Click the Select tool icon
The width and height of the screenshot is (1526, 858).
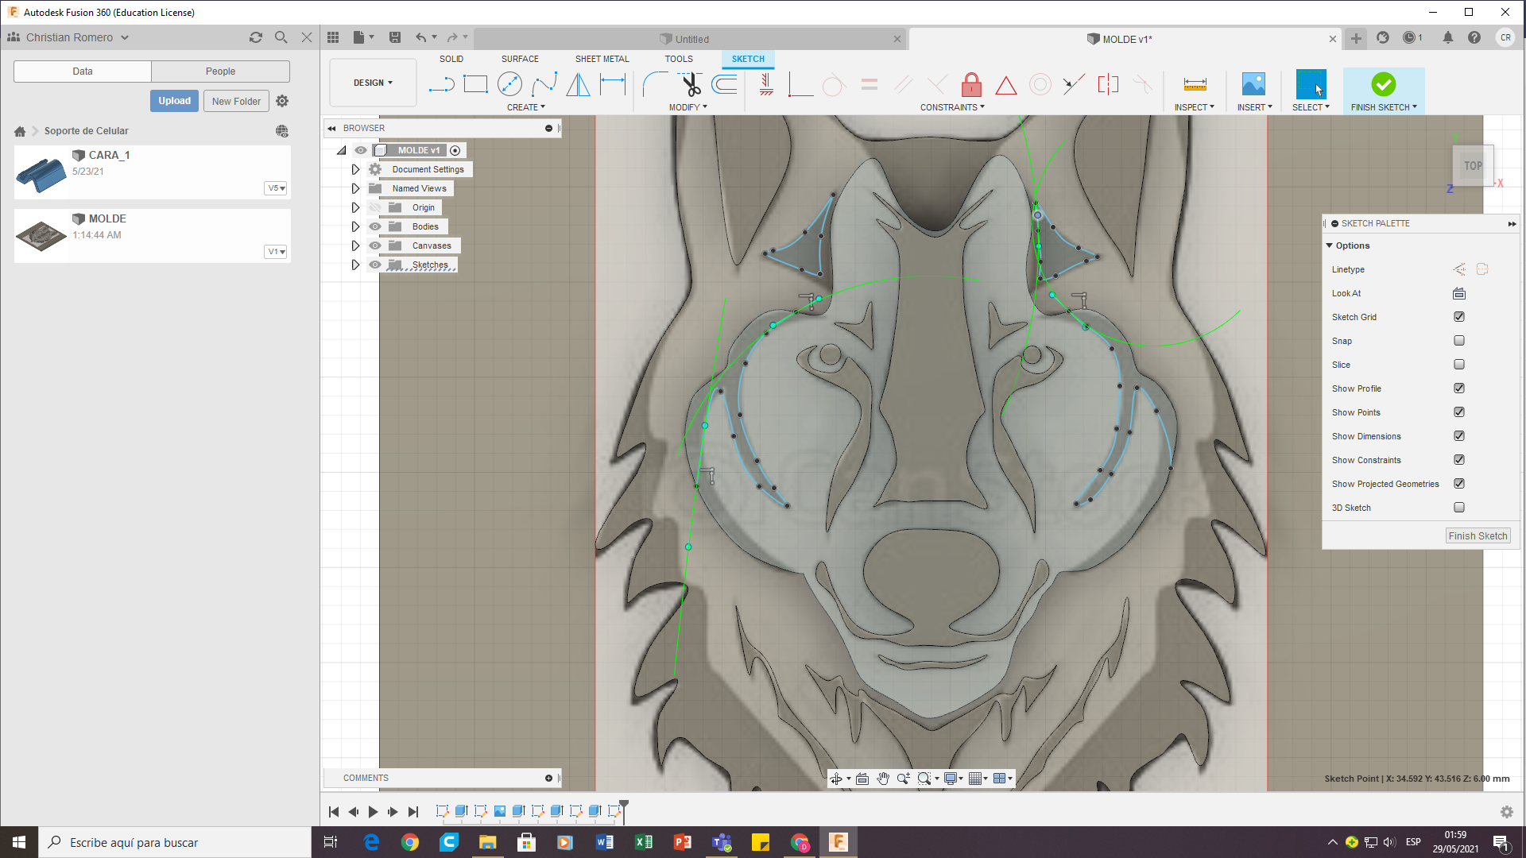(1311, 84)
